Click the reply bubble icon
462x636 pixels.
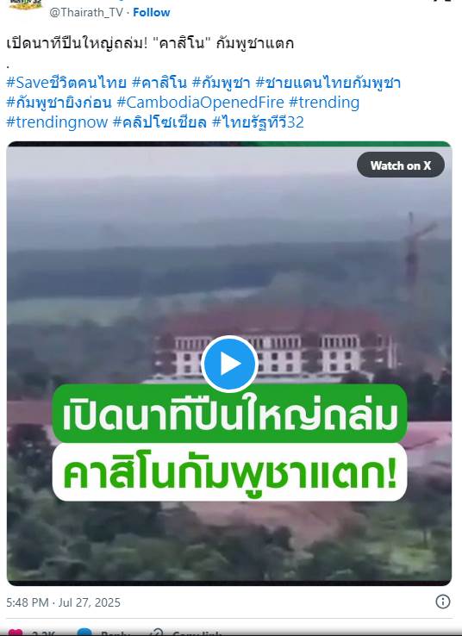84,633
